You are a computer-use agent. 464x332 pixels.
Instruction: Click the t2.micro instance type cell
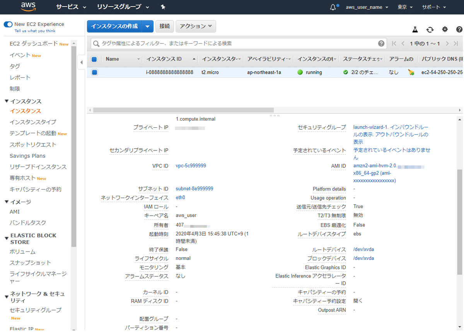tap(210, 72)
